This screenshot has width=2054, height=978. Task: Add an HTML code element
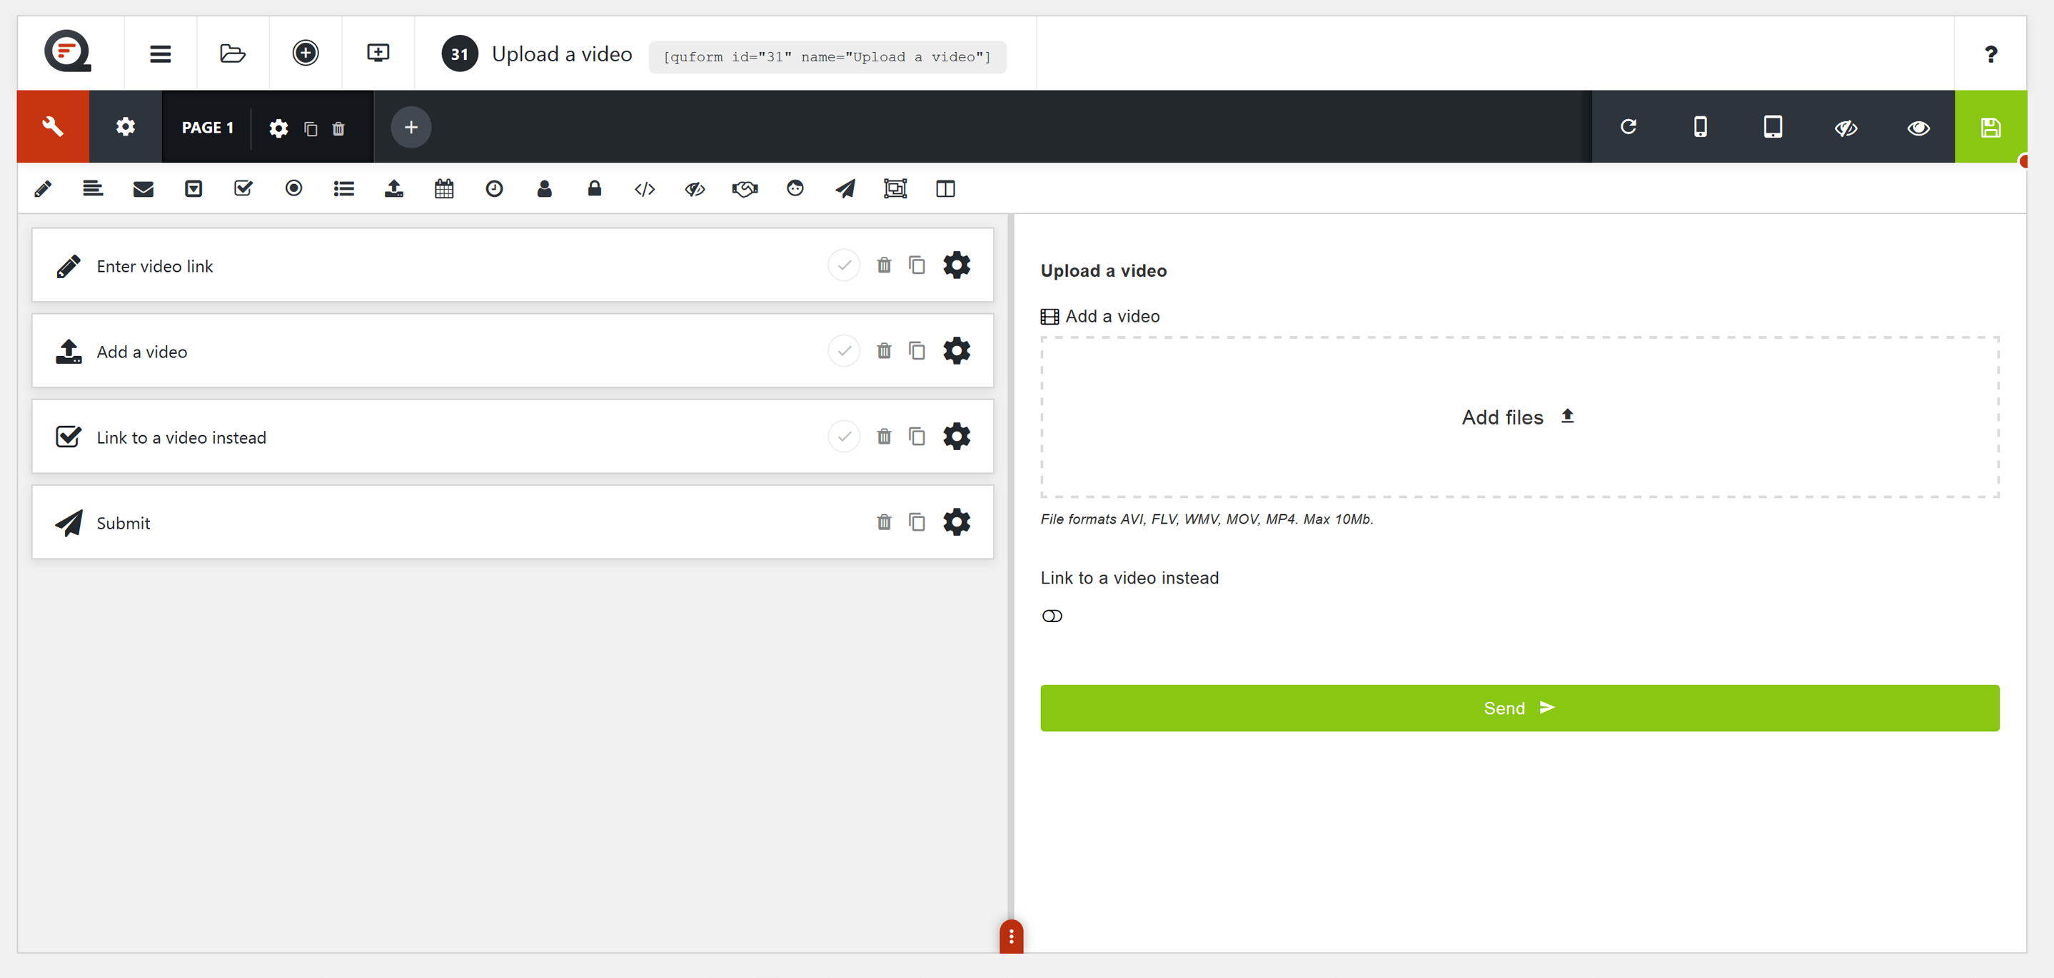(645, 189)
